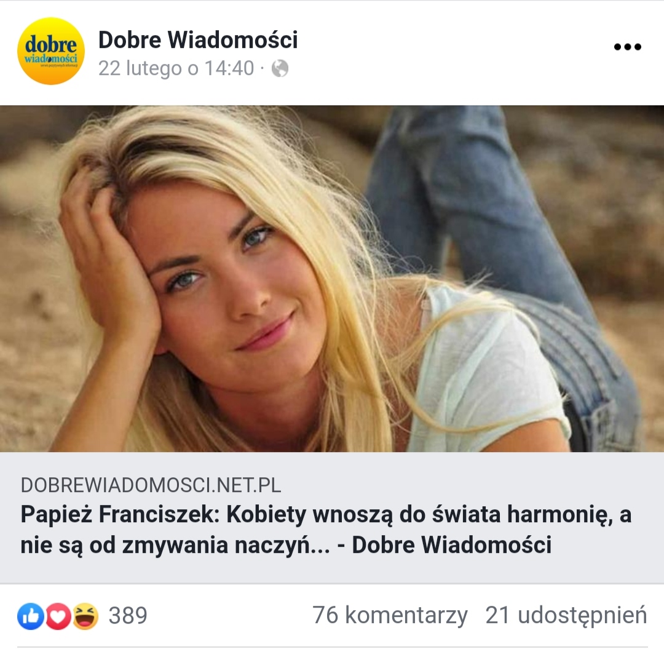Image resolution: width=664 pixels, height=652 pixels.
Task: Click the red heart Love reaction icon
Action: (x=58, y=616)
